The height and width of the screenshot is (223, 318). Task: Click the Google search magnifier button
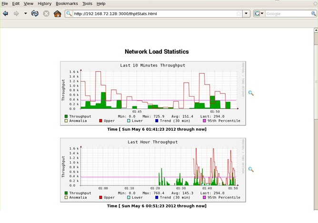[x=313, y=14]
